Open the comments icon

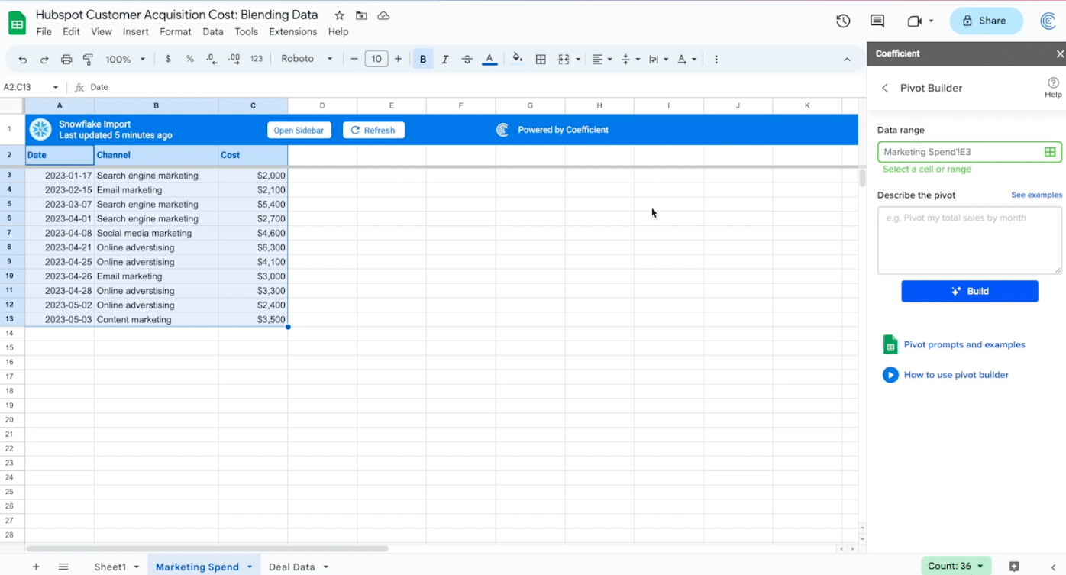tap(877, 21)
